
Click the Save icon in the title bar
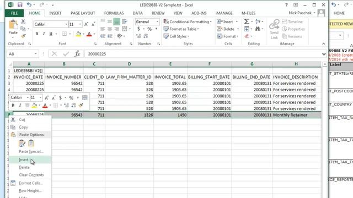(x=20, y=5)
